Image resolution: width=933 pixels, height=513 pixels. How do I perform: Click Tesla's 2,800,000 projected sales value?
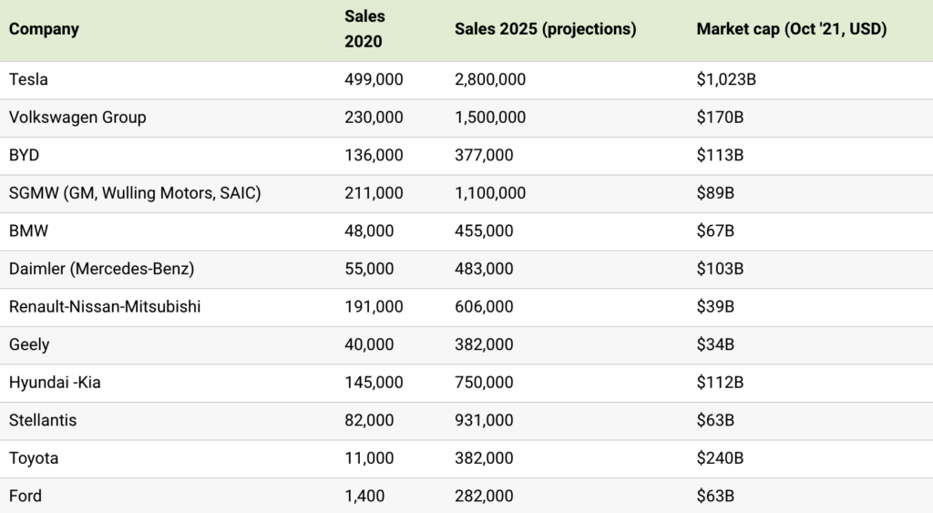[x=489, y=80]
